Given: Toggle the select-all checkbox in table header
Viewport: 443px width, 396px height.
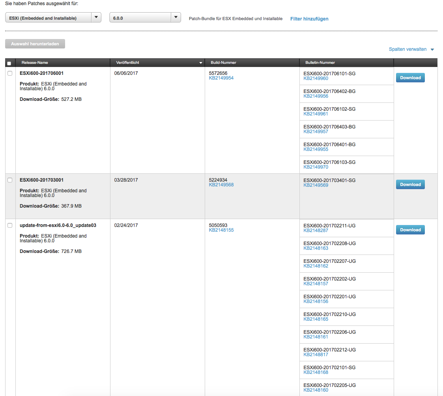Looking at the screenshot, I should (9, 63).
